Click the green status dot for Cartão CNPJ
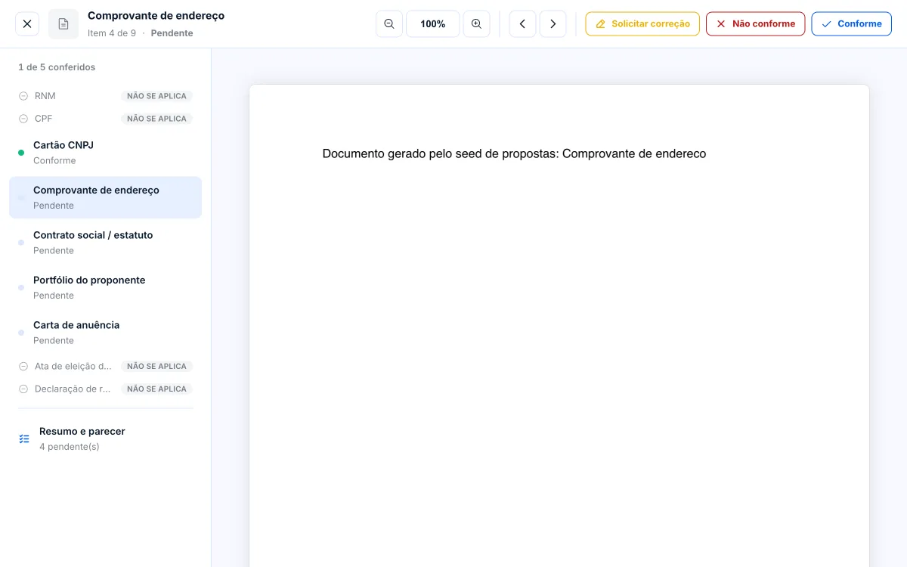 21,153
